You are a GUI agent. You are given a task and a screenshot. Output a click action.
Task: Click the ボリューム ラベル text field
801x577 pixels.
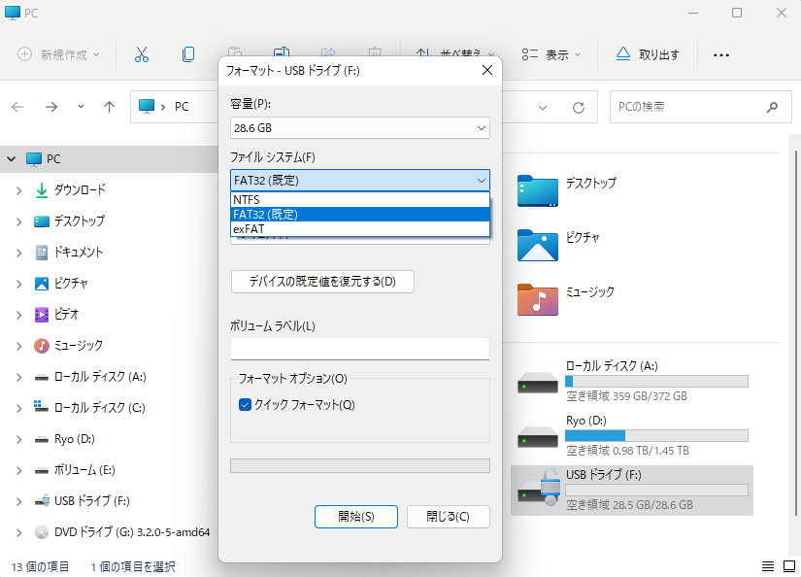tap(360, 349)
